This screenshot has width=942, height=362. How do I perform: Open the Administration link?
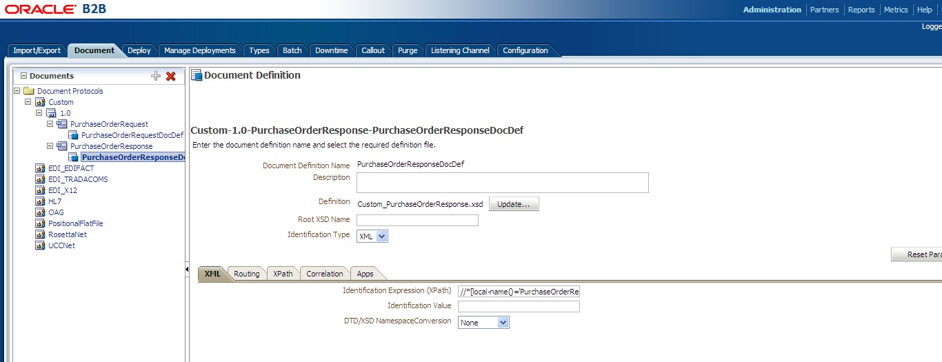772,10
